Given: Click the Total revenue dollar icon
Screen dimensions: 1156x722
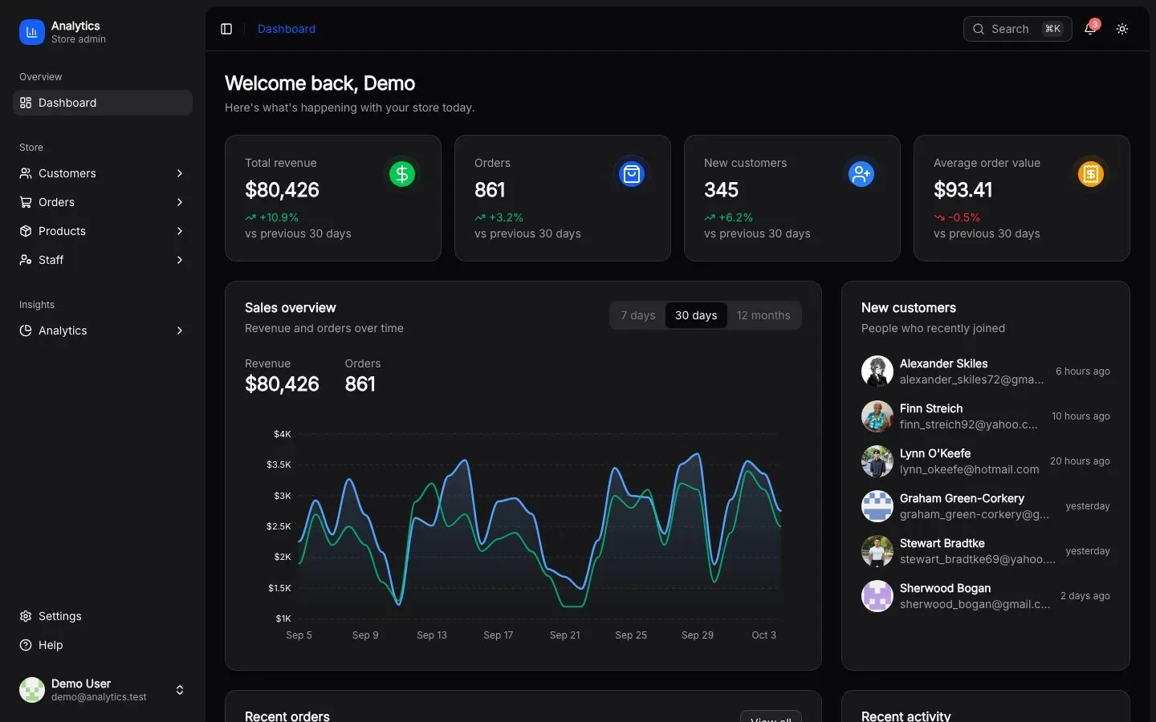Looking at the screenshot, I should click(402, 174).
